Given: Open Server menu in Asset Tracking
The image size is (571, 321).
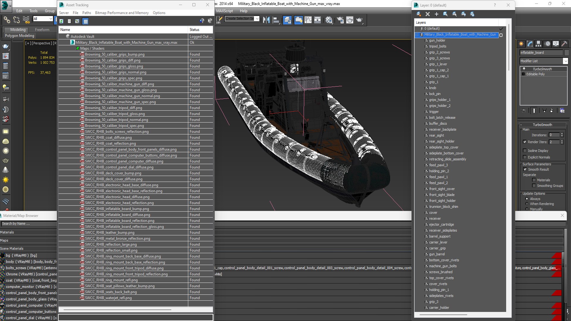Looking at the screenshot, I should [64, 13].
